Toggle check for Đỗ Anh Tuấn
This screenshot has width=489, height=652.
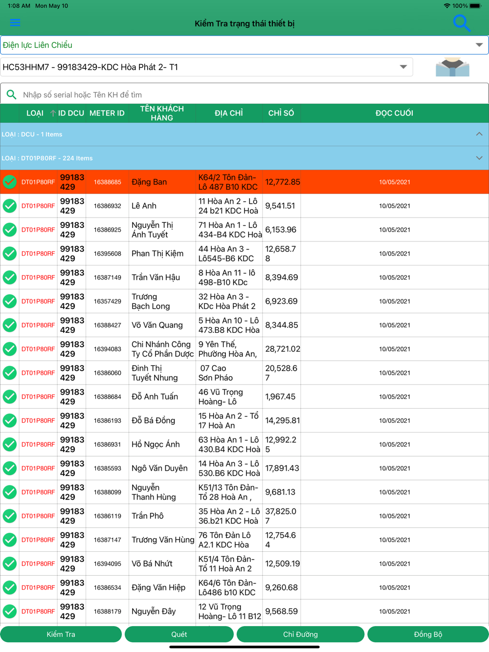(x=10, y=396)
